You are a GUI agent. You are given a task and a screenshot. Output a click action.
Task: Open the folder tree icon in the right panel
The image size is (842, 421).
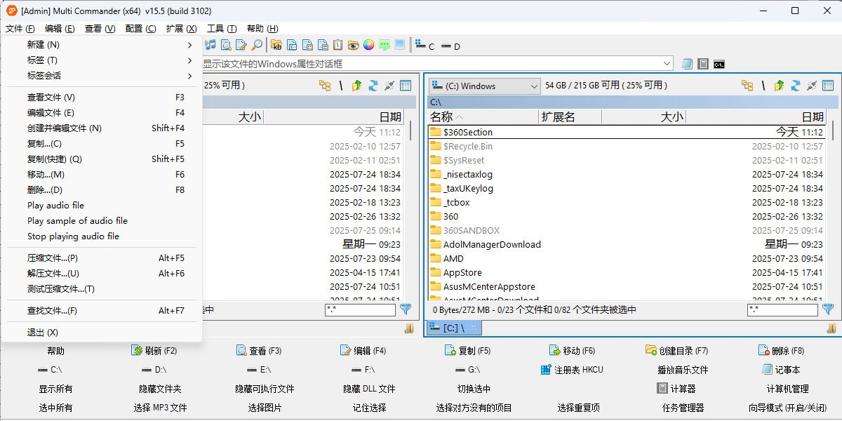click(x=746, y=85)
